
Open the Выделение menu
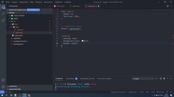coord(24,2)
